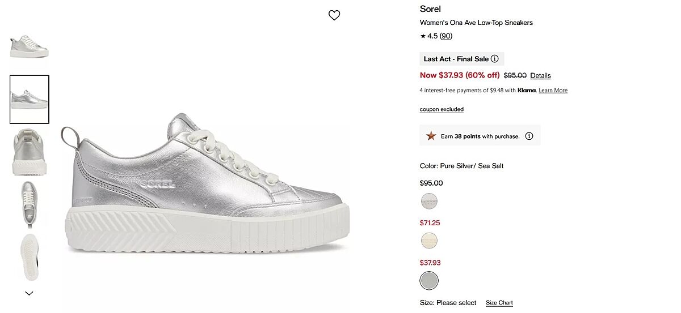Screen dimensions: 681x313
Task: Click the heart favorite icon
Action: [x=334, y=15]
